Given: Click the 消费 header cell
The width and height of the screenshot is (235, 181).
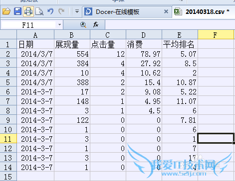Looking at the screenshot, I should click(144, 44).
